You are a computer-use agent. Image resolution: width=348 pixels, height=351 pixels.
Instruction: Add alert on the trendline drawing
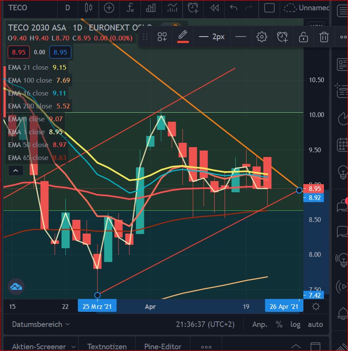pyautogui.click(x=282, y=37)
